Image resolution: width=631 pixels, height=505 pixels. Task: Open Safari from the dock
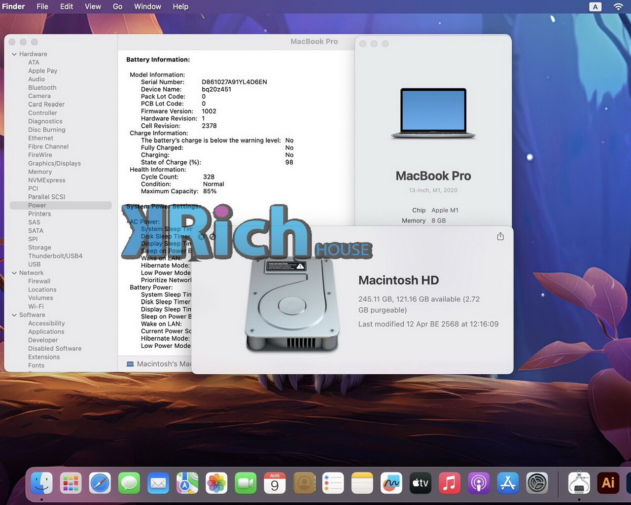pyautogui.click(x=100, y=483)
